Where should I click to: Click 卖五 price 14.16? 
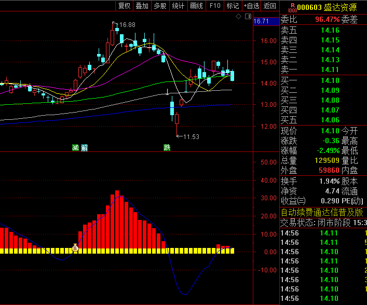[x=330, y=30]
